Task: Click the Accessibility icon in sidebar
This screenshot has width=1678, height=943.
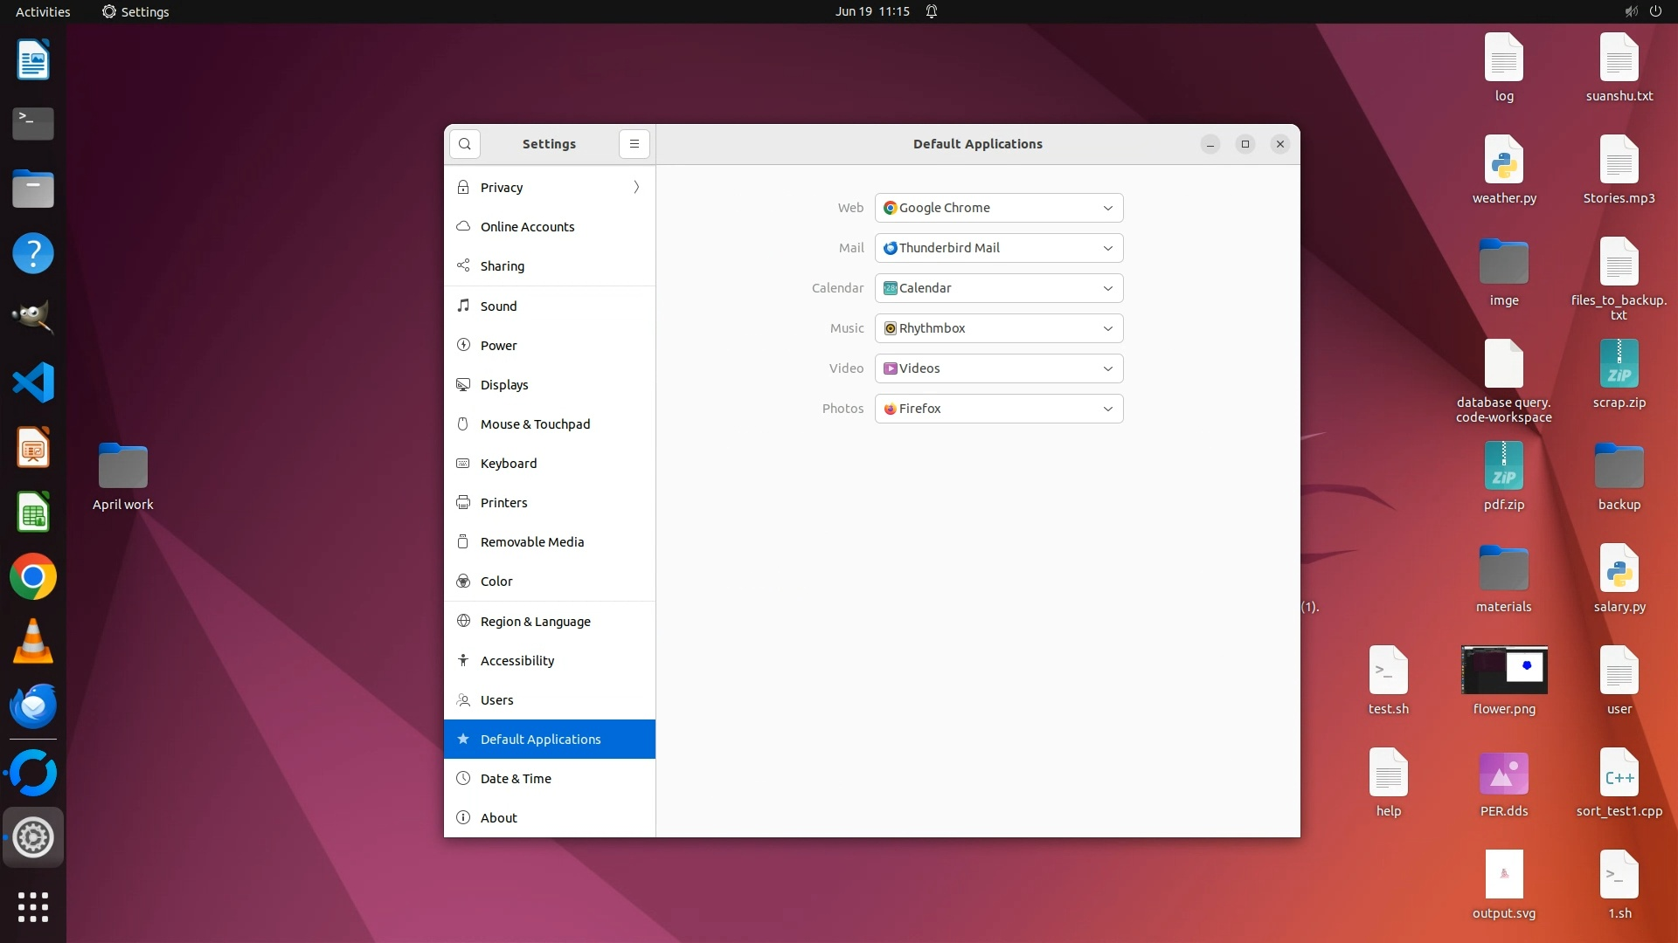Action: 463,661
